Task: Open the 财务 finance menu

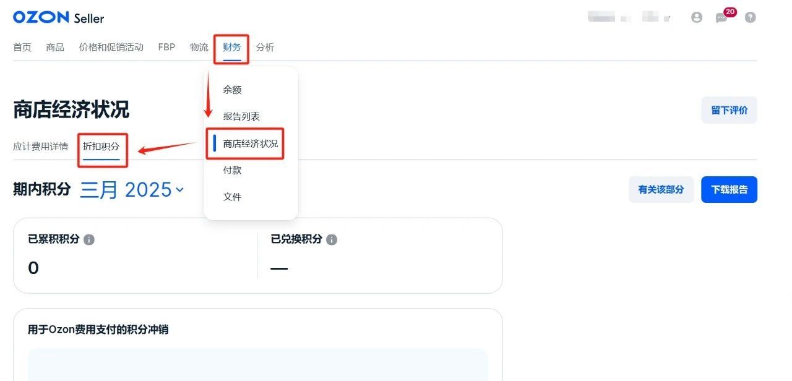Action: [232, 47]
